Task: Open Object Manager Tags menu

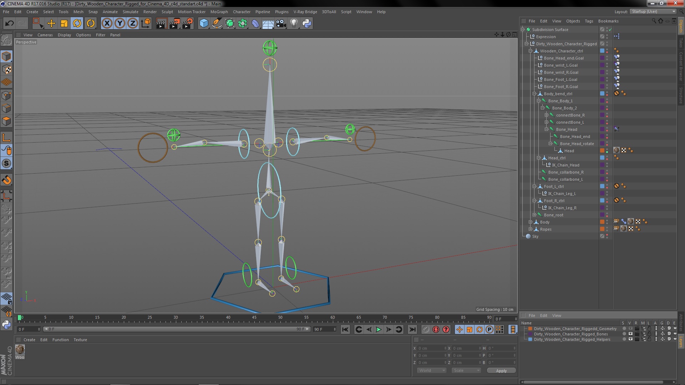Action: tap(589, 21)
